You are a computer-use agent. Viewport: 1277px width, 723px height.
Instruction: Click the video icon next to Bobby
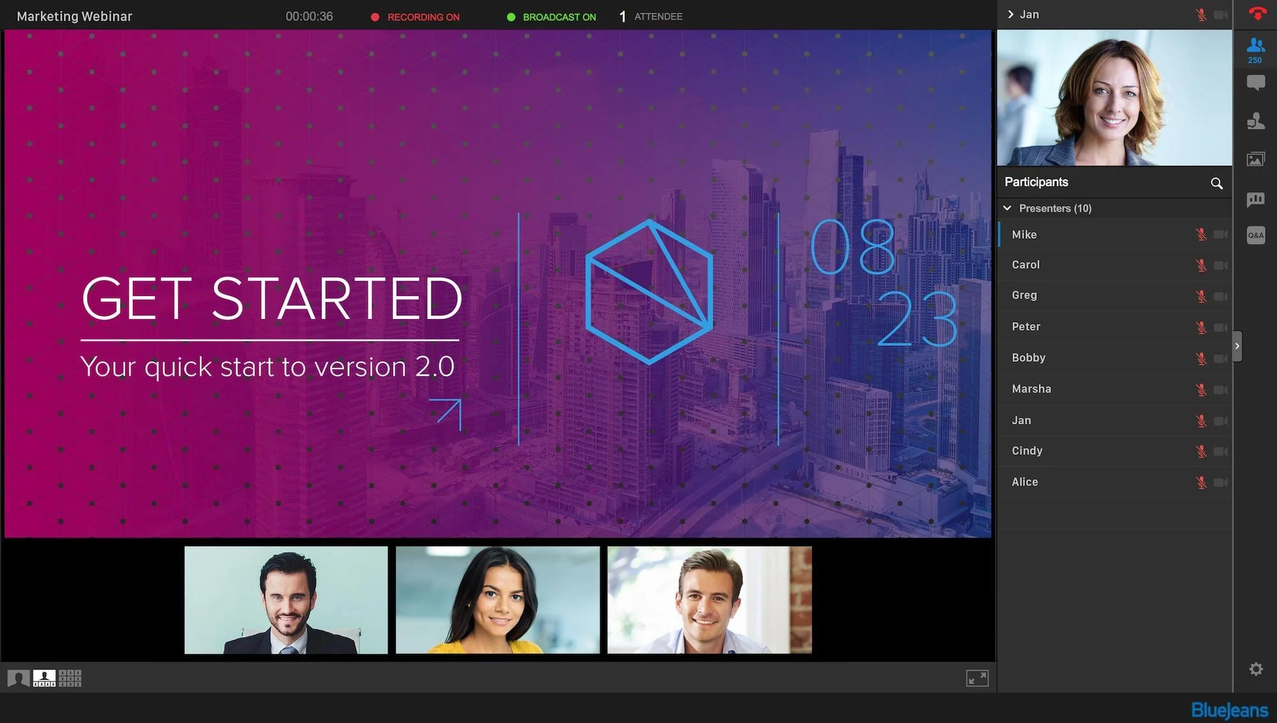pos(1221,357)
